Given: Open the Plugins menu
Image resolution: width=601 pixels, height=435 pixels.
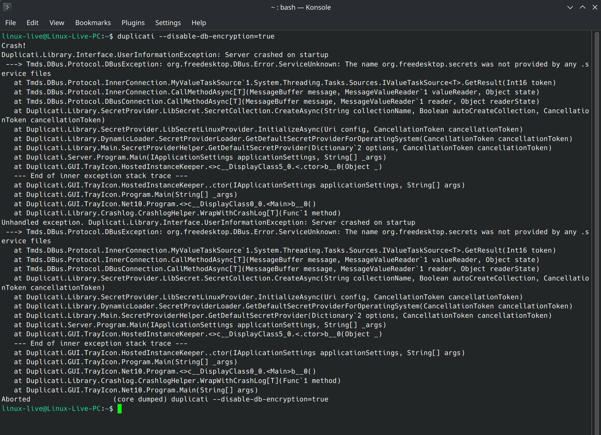Looking at the screenshot, I should tap(133, 23).
